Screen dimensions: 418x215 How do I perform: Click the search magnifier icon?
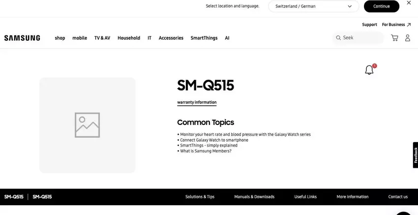click(x=338, y=38)
